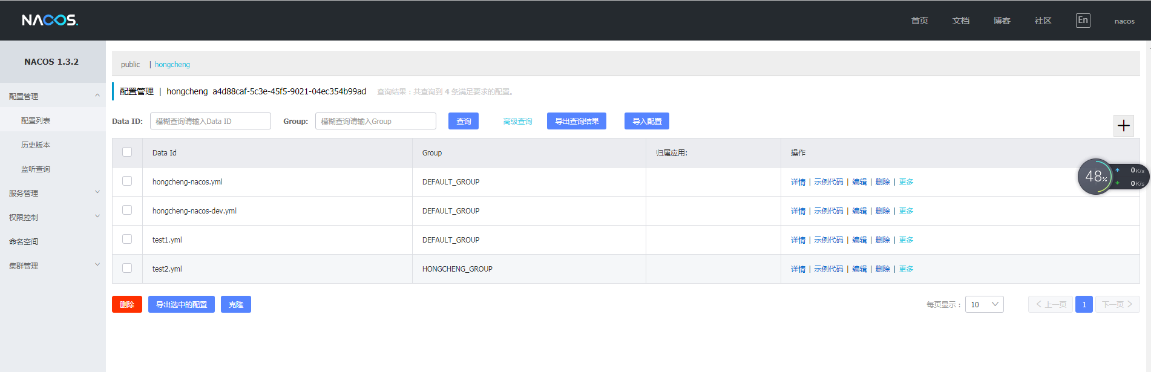Click 编辑 for test2.yml

(x=859, y=269)
